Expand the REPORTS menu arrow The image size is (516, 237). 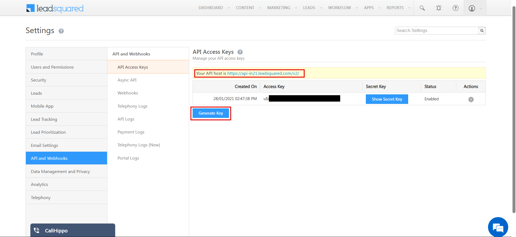point(409,8)
